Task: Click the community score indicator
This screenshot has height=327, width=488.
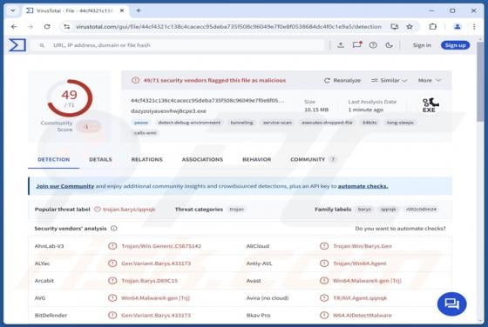Action: pyautogui.click(x=88, y=127)
